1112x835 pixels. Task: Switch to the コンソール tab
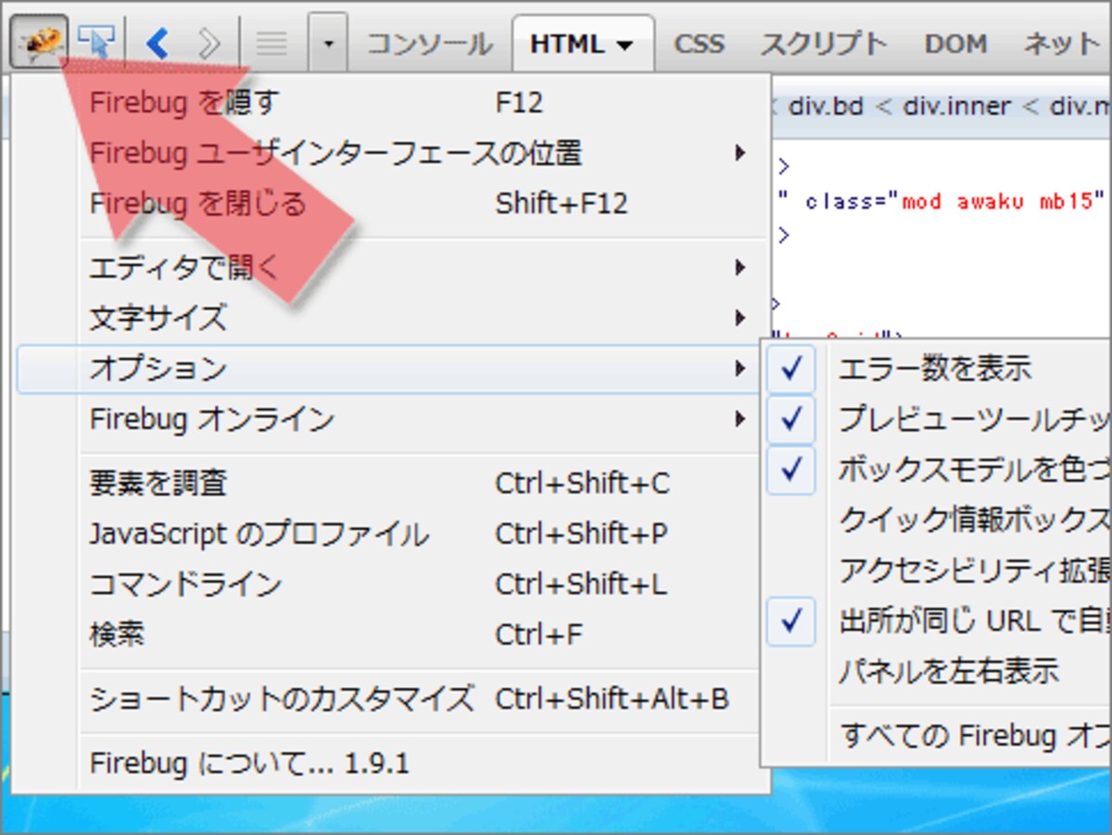pyautogui.click(x=429, y=44)
